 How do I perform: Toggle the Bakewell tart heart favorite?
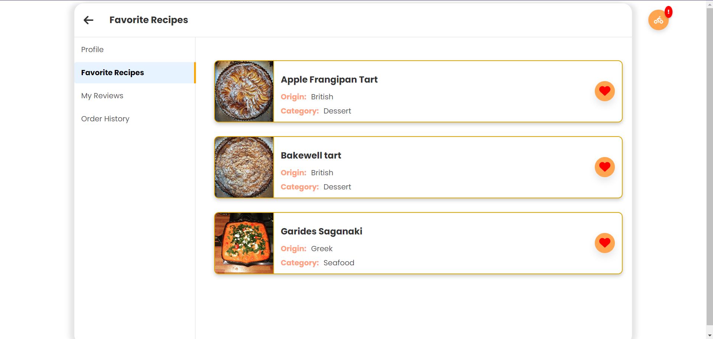pyautogui.click(x=604, y=167)
